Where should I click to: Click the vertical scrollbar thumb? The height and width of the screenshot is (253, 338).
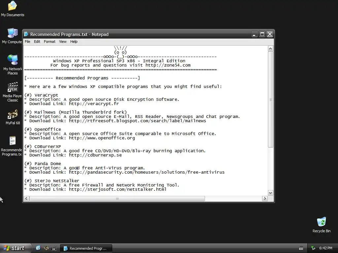(271, 99)
